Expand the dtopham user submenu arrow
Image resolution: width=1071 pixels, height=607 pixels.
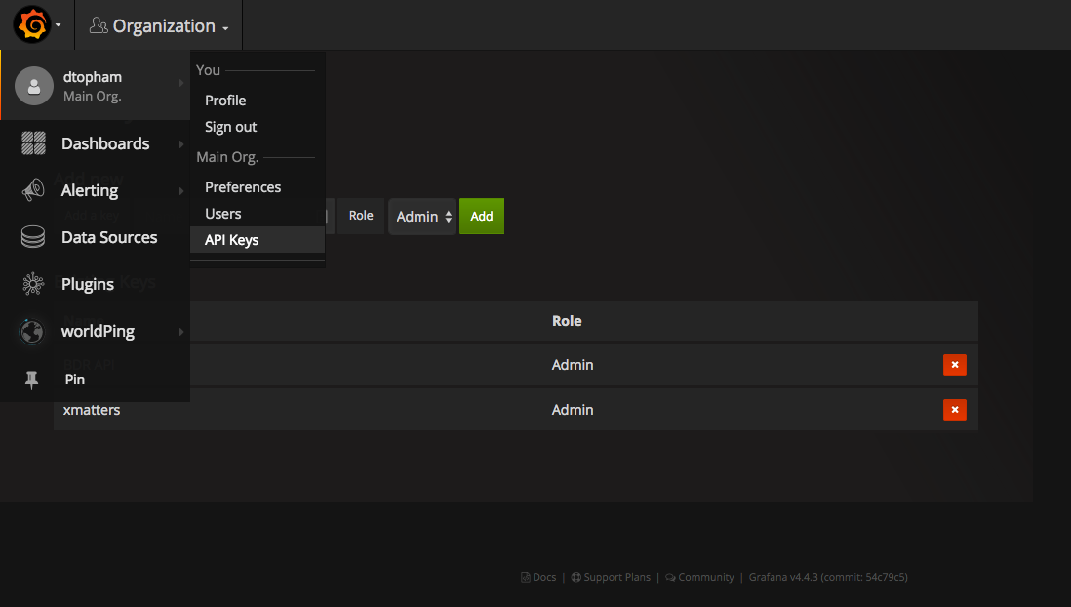click(181, 83)
